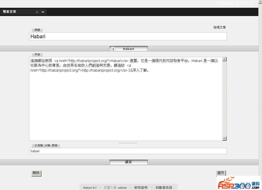Screen dimensions: 262x190
Task: Click the small dash icon beside Q
Action: click(x=43, y=12)
